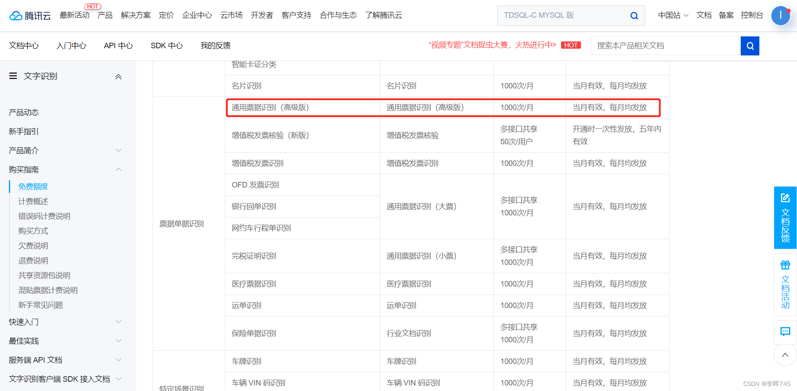Select 免费额度 in sidebar
This screenshot has width=797, height=391.
tap(33, 187)
